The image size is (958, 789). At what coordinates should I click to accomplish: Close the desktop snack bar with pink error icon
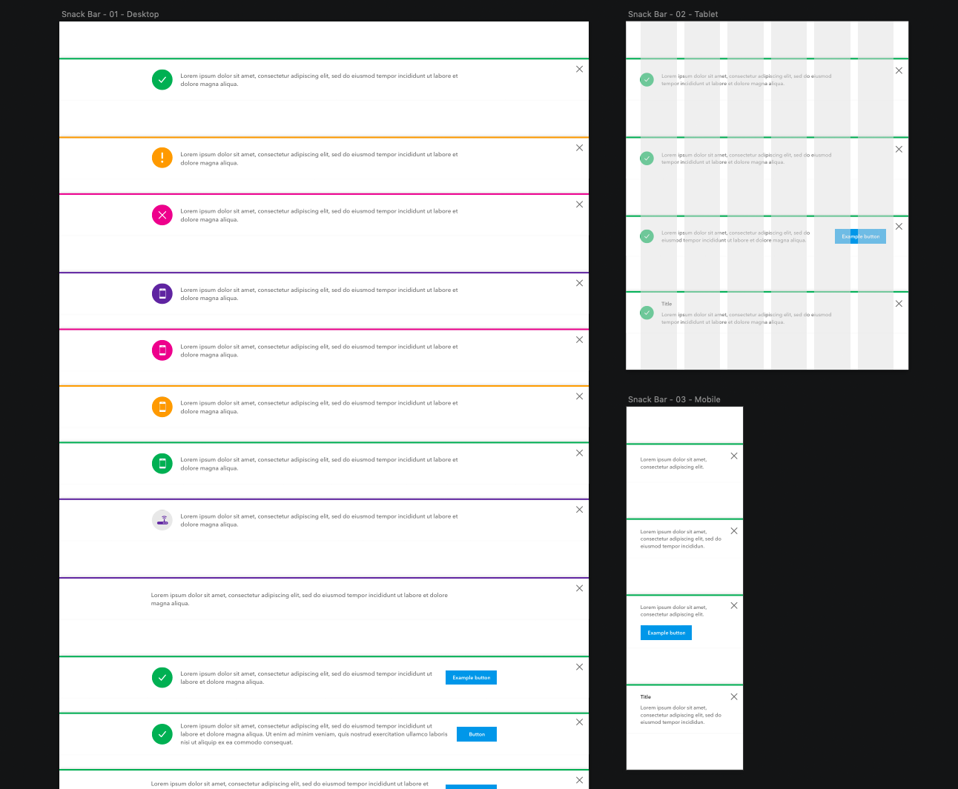point(580,204)
